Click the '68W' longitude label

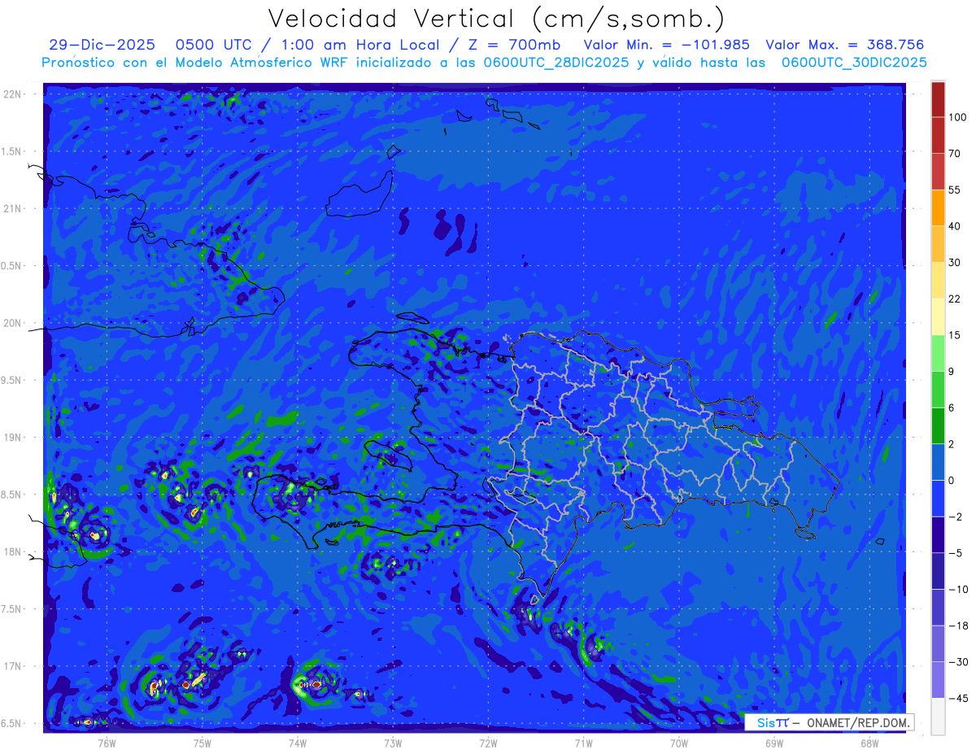pyautogui.click(x=869, y=743)
